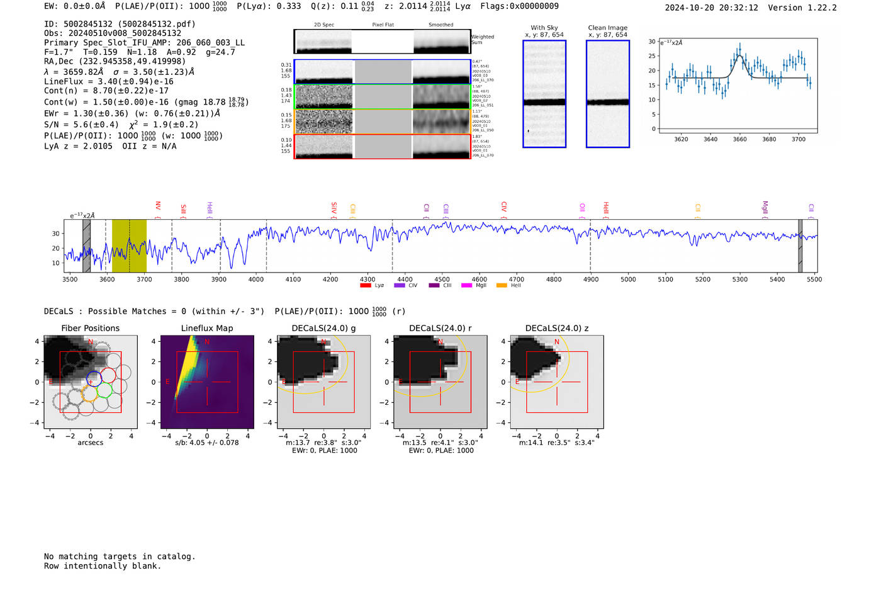
Task: Open the Lineflux Map image
Action: coord(207,382)
